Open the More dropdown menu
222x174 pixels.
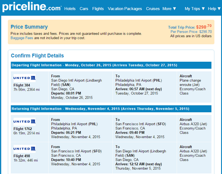click(169, 9)
